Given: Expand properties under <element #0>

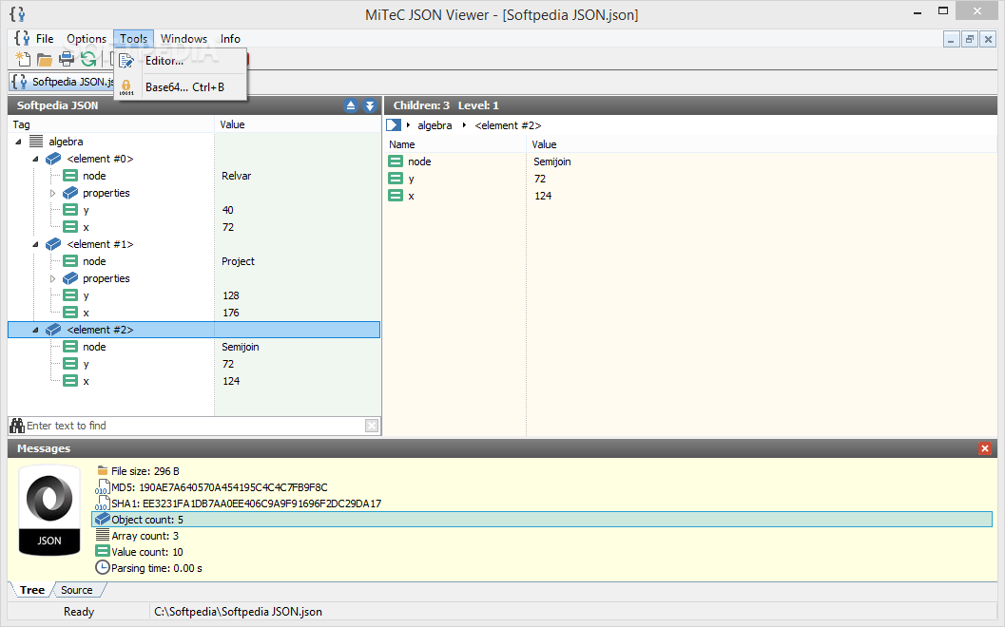Looking at the screenshot, I should pyautogui.click(x=53, y=193).
